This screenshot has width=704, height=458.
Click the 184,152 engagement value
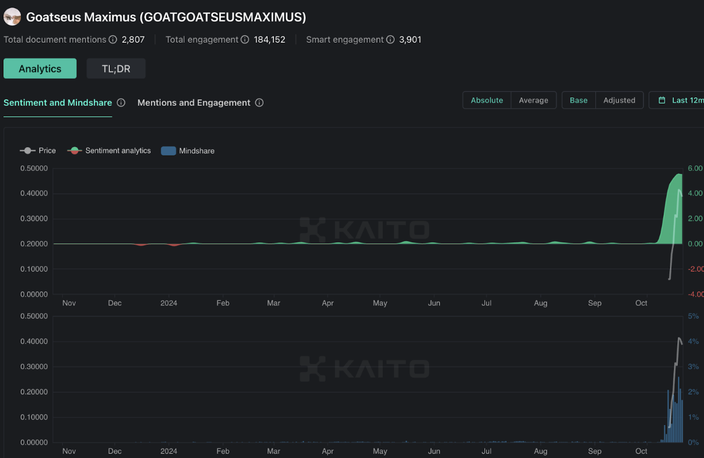(x=269, y=40)
